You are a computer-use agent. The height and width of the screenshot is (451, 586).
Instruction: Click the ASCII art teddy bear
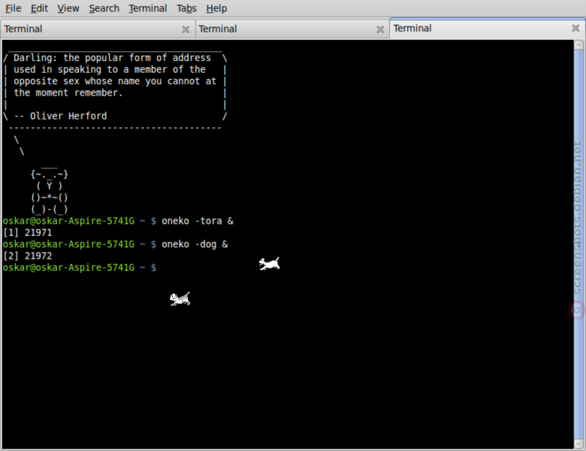pyautogui.click(x=50, y=189)
